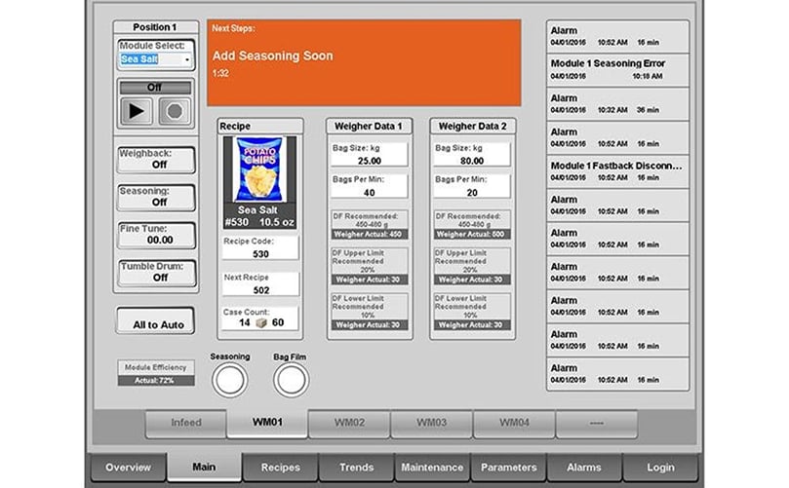Select the Fine Tune 00.00 field

click(156, 235)
